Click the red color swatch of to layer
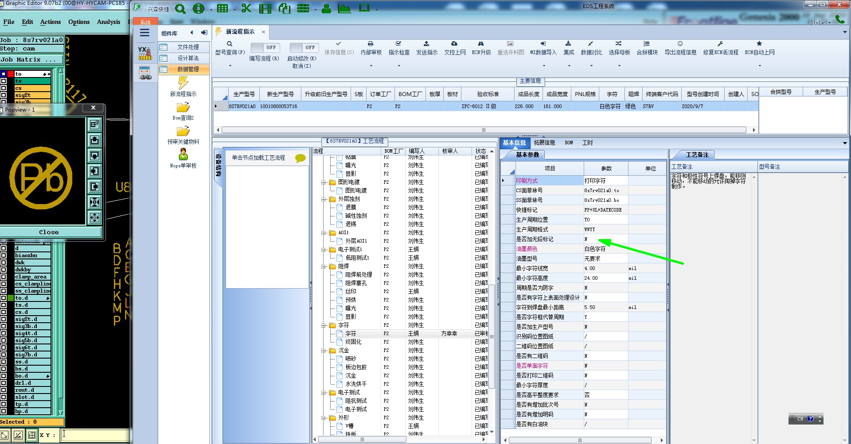Viewport: 851px width, 444px height. (11, 74)
